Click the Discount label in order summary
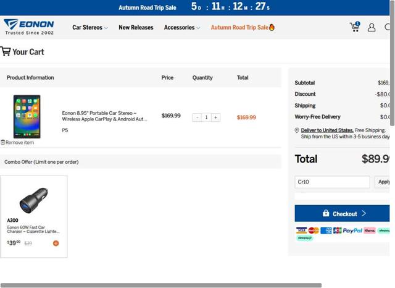The image size is (395, 288). [x=305, y=94]
